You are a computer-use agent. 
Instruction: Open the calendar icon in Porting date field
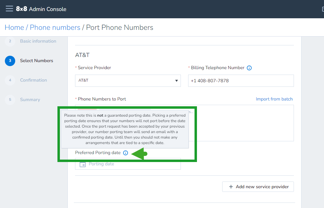[x=83, y=164]
